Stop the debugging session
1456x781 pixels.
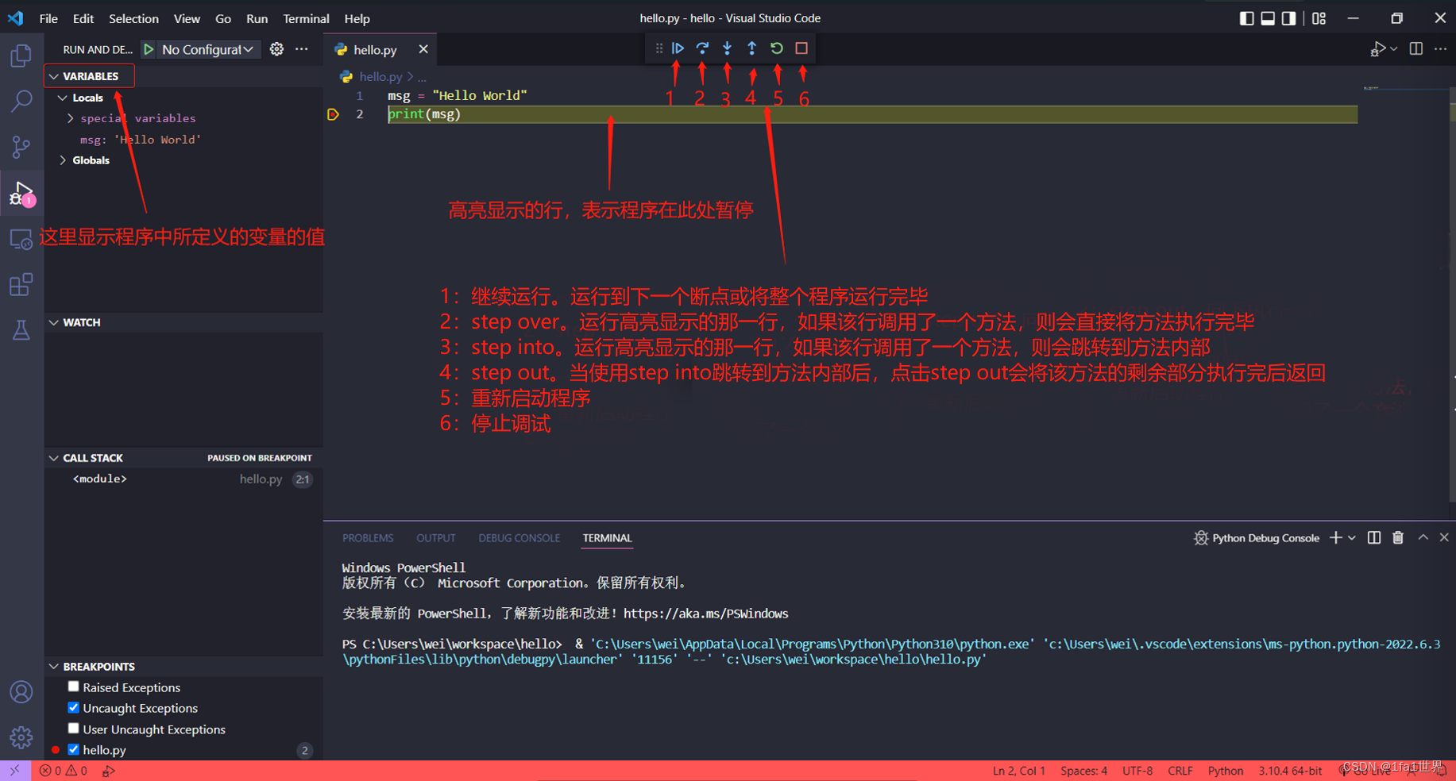click(801, 48)
